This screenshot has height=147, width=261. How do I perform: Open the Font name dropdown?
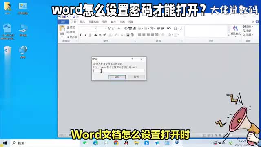pos(95,29)
